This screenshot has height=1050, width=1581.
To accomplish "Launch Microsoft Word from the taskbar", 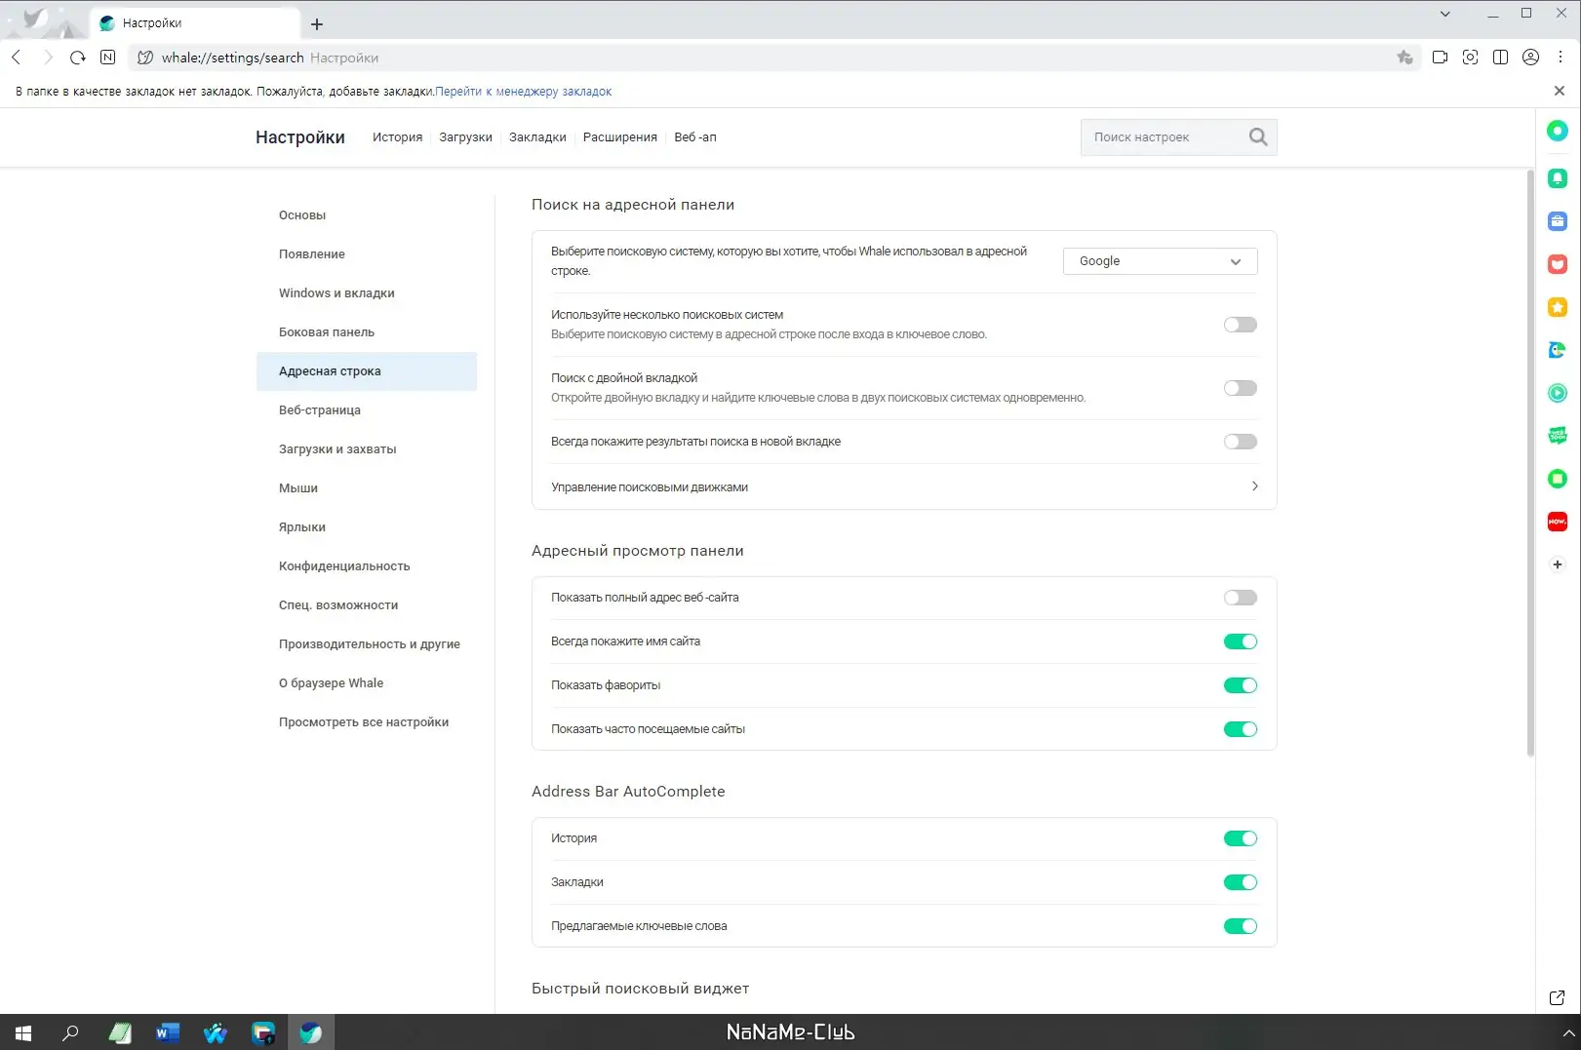I will tap(168, 1032).
